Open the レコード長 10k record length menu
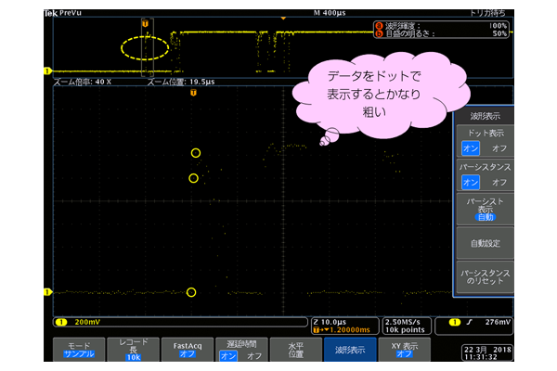 pyautogui.click(x=133, y=350)
